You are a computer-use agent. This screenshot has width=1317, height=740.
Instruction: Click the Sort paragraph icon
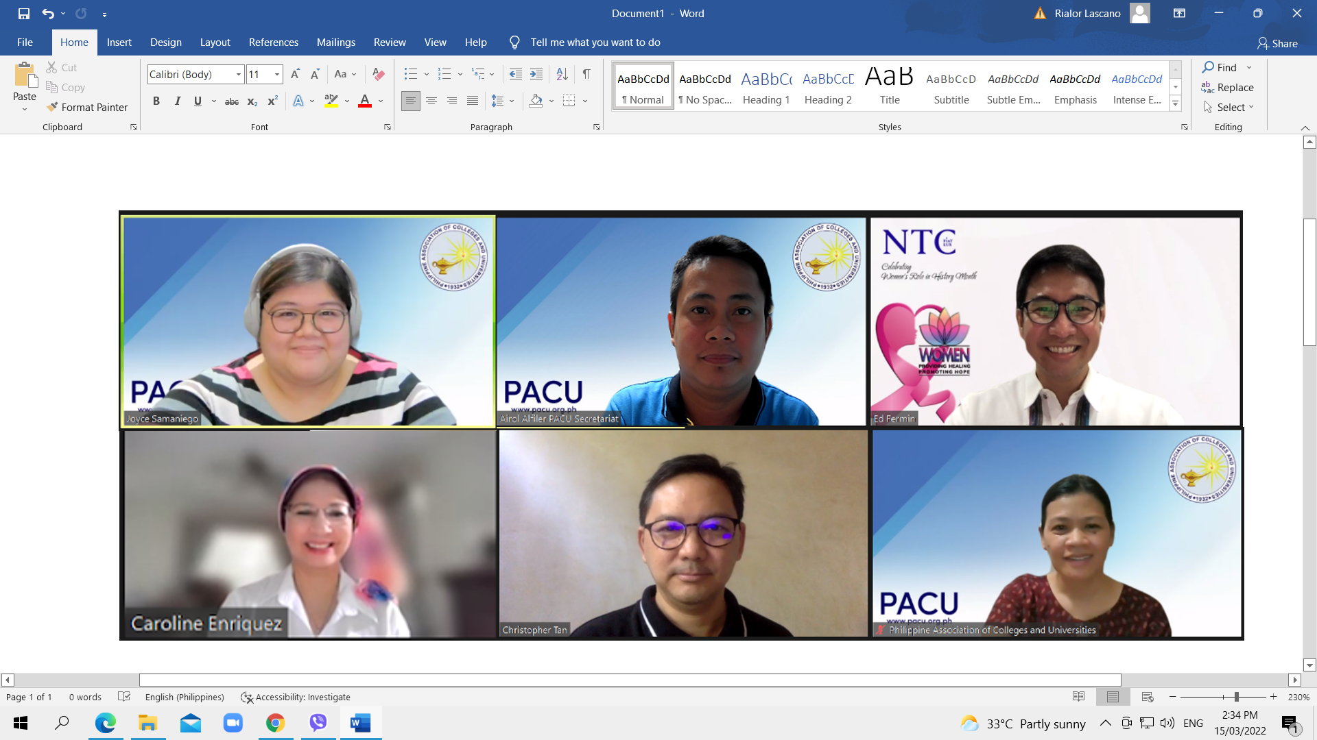pos(562,74)
